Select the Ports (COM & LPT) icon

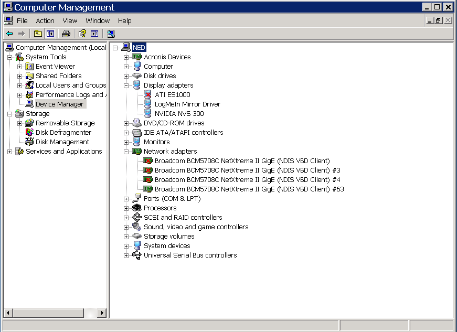click(x=137, y=199)
